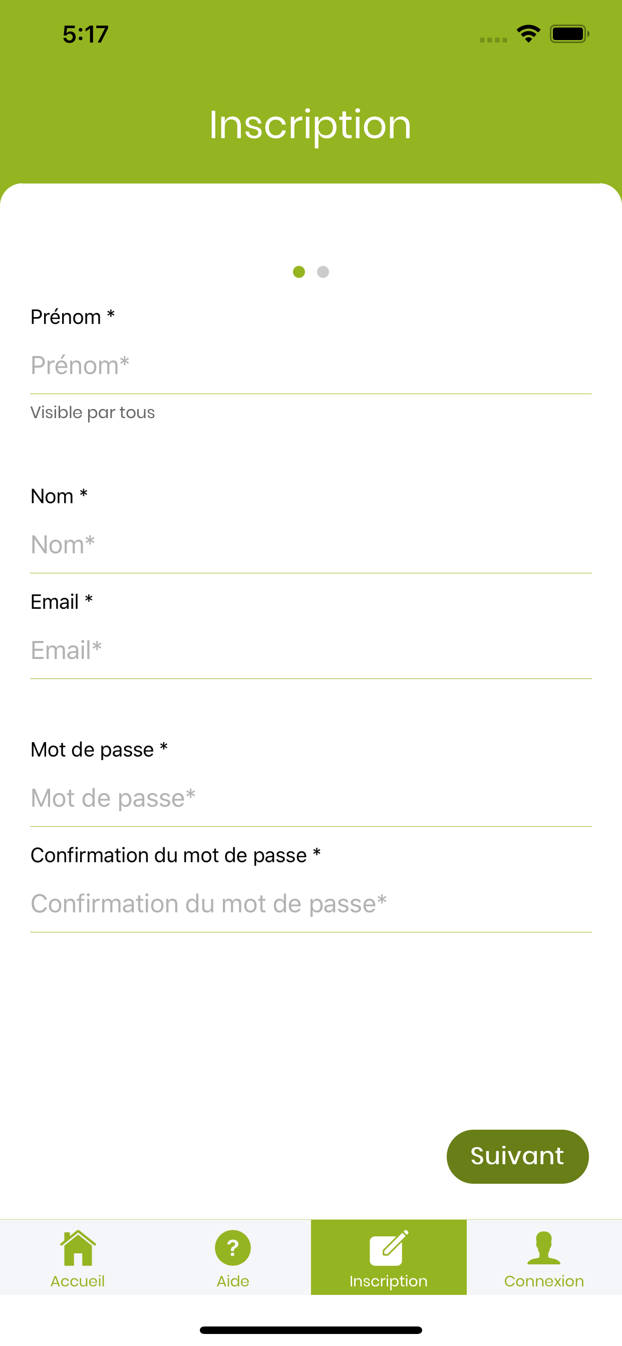Select the Inscription pencil icon
This screenshot has width=622, height=1346.
click(388, 1248)
